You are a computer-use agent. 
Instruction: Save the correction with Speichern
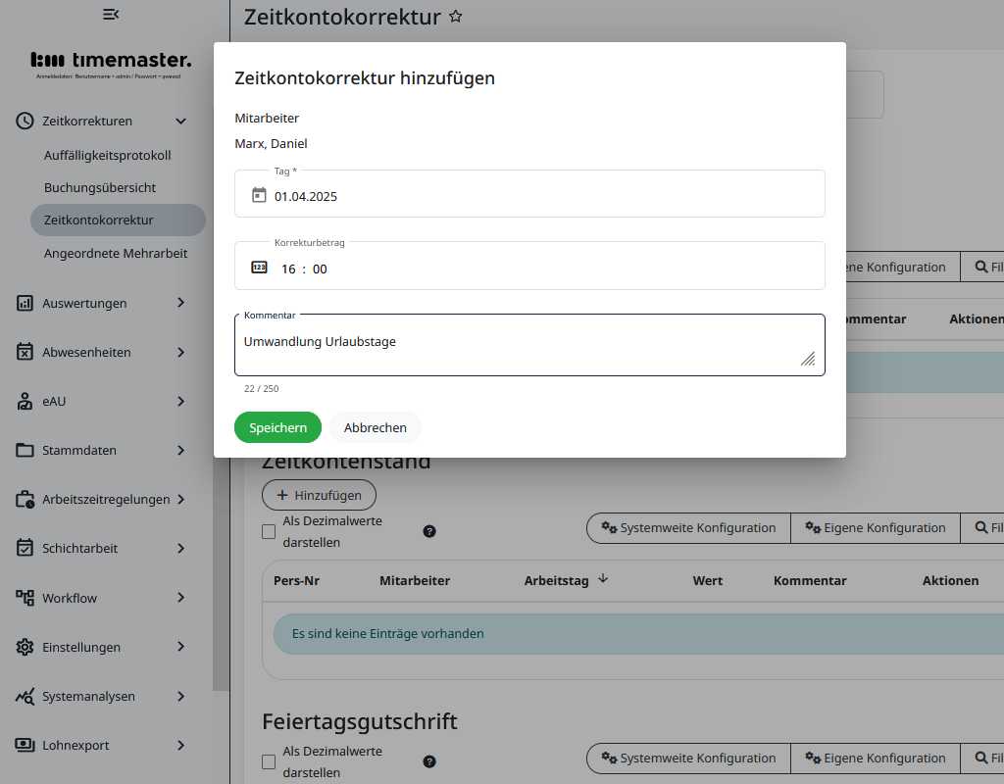pos(277,427)
